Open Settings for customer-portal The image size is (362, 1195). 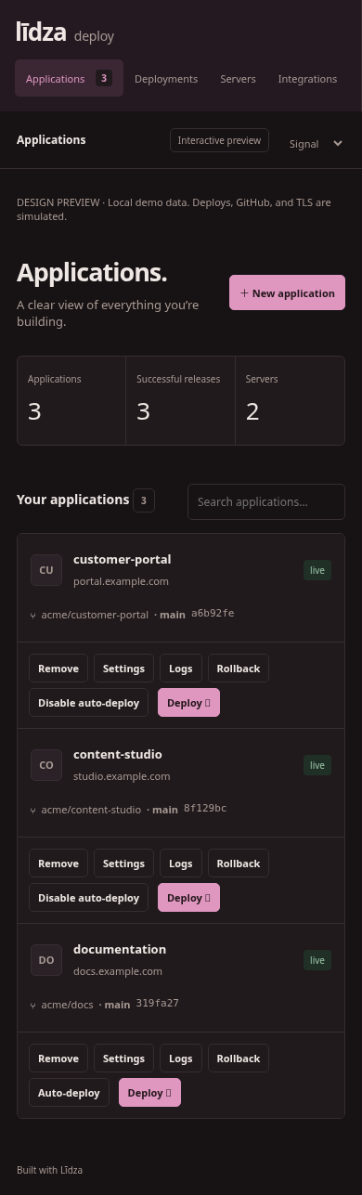[123, 669]
